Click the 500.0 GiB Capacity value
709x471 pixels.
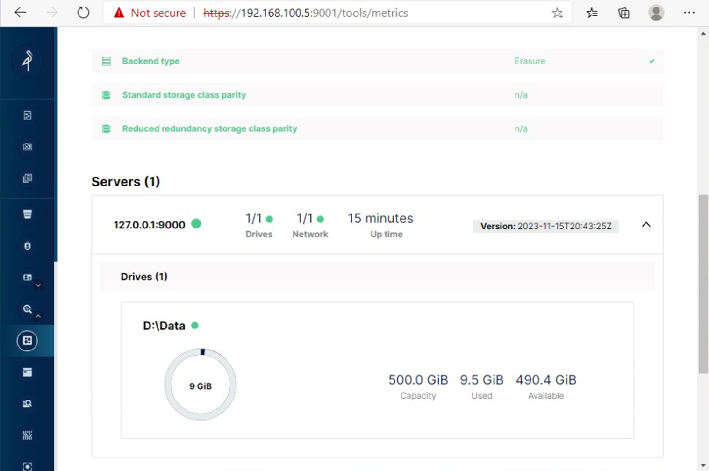pos(418,380)
